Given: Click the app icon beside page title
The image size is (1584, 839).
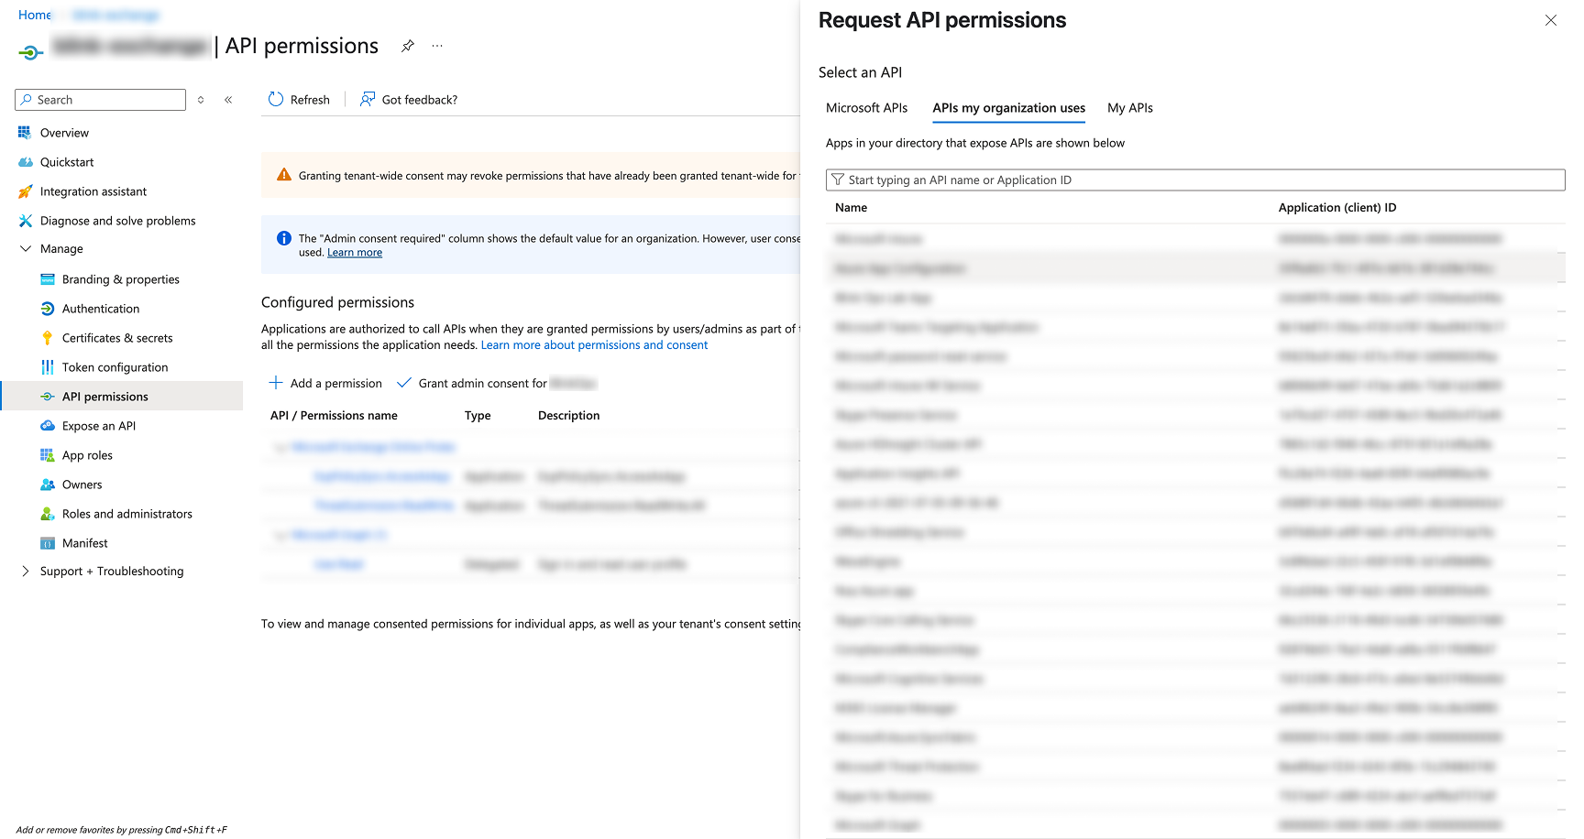Looking at the screenshot, I should pyautogui.click(x=30, y=52).
